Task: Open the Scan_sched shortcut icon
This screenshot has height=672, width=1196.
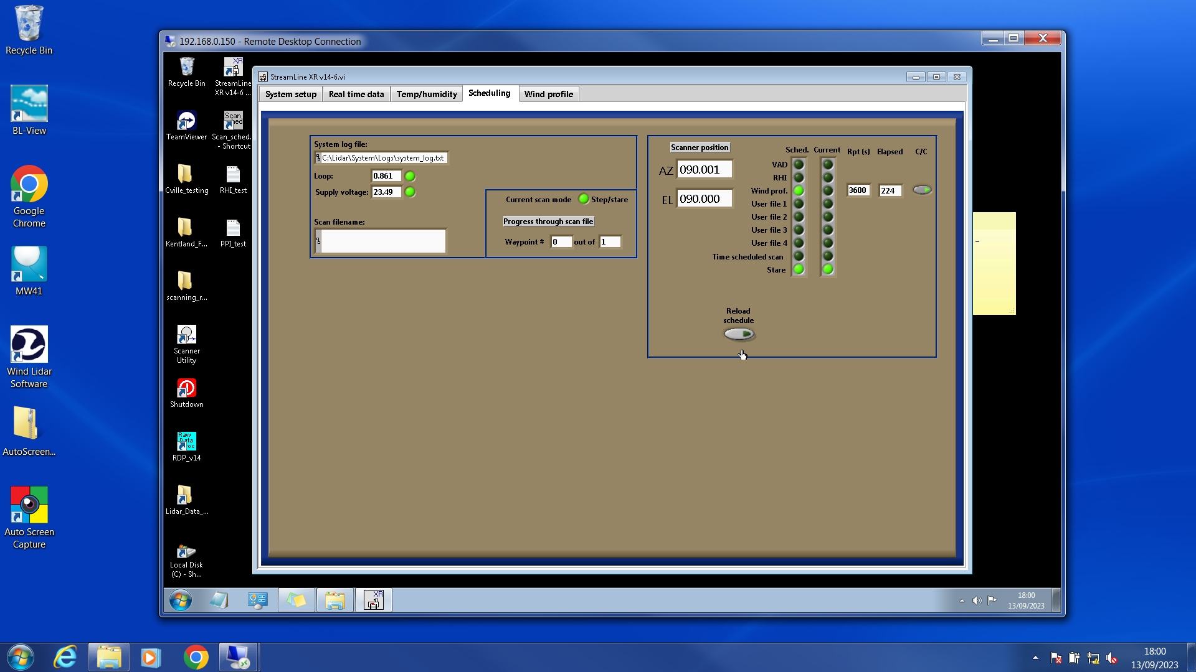Action: 233,121
